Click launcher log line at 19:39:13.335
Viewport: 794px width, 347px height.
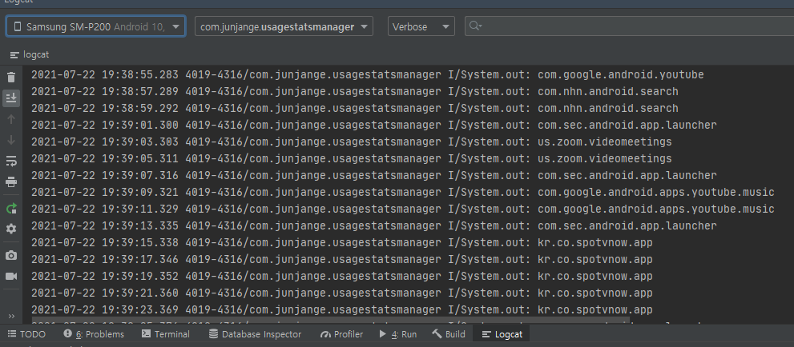pyautogui.click(x=373, y=225)
